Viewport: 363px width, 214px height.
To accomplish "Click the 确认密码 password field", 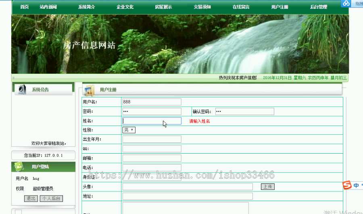I will (245, 111).
